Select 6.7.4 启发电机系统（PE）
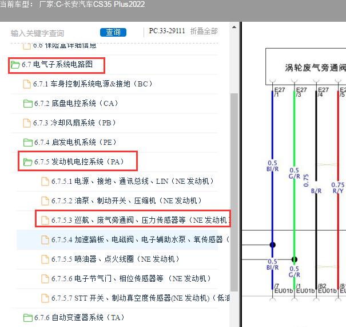The height and width of the screenshot is (327, 346). tap(75, 142)
